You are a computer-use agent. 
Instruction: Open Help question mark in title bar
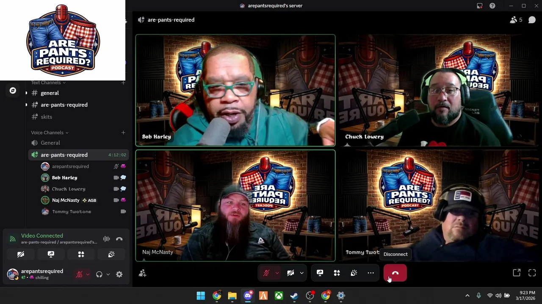point(492,6)
